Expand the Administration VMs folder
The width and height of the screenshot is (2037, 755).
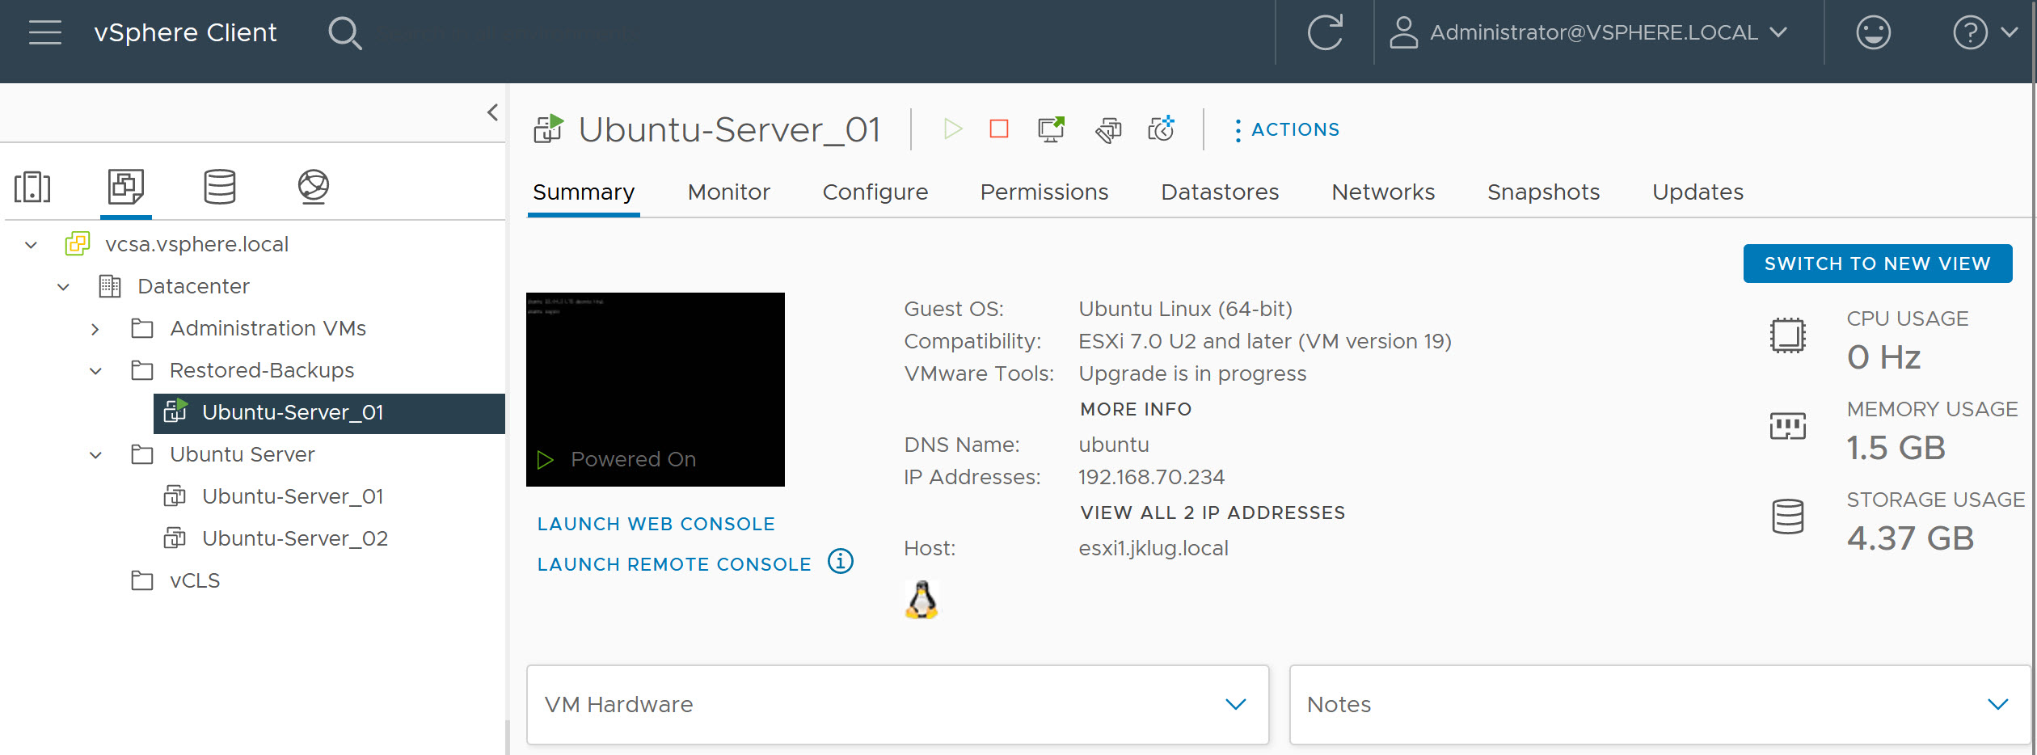coord(96,328)
